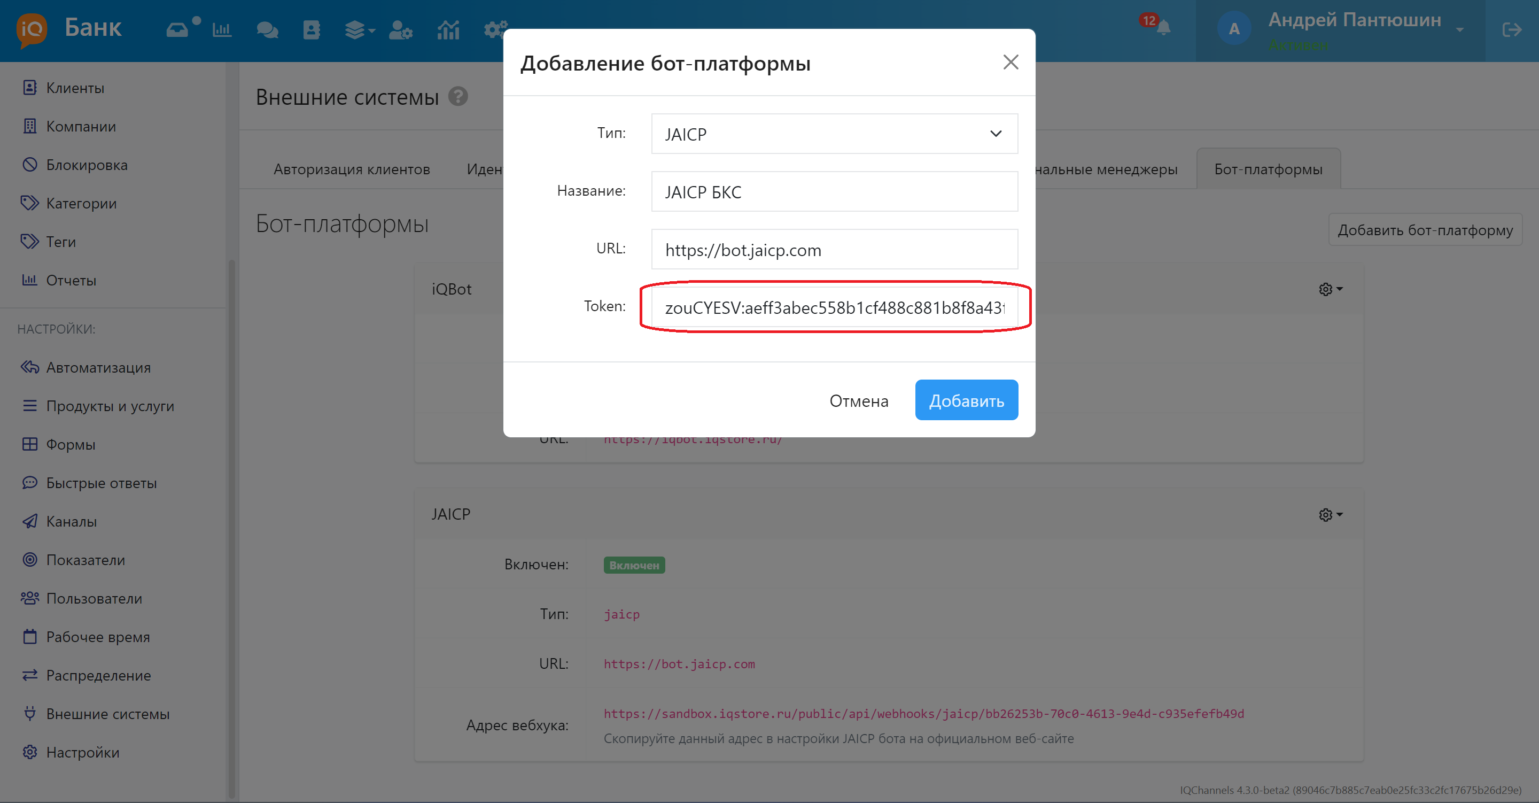Open the bar chart reports icon in top bar
The image size is (1539, 803).
coord(222,30)
